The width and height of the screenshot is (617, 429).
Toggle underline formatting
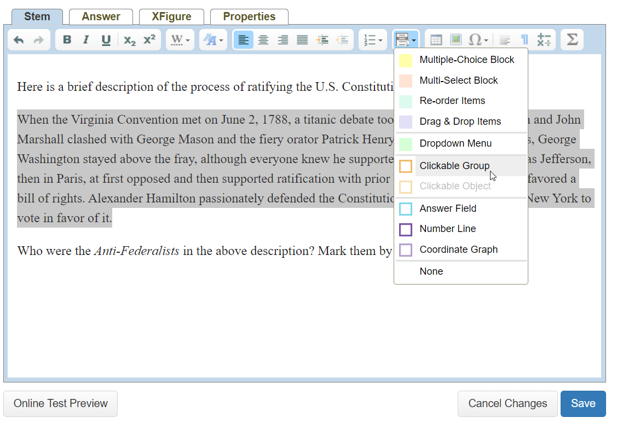(106, 40)
